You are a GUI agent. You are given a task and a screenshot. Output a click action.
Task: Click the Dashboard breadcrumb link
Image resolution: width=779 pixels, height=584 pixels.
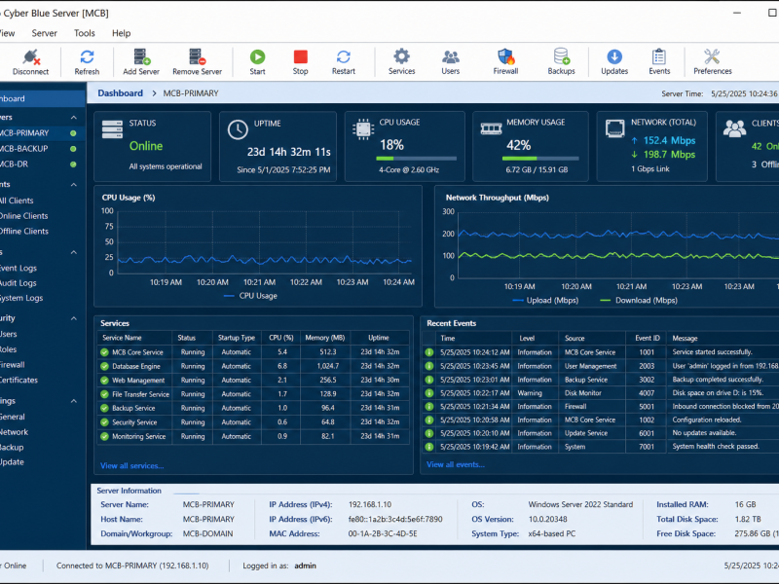click(120, 93)
